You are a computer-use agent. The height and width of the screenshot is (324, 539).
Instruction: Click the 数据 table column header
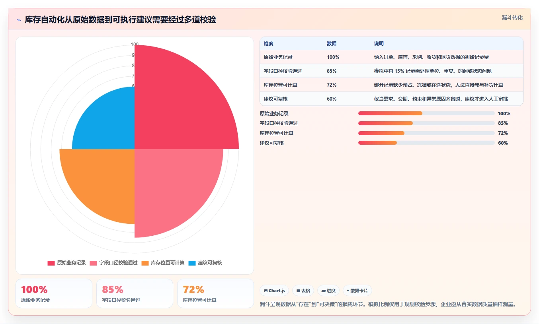[x=332, y=44]
